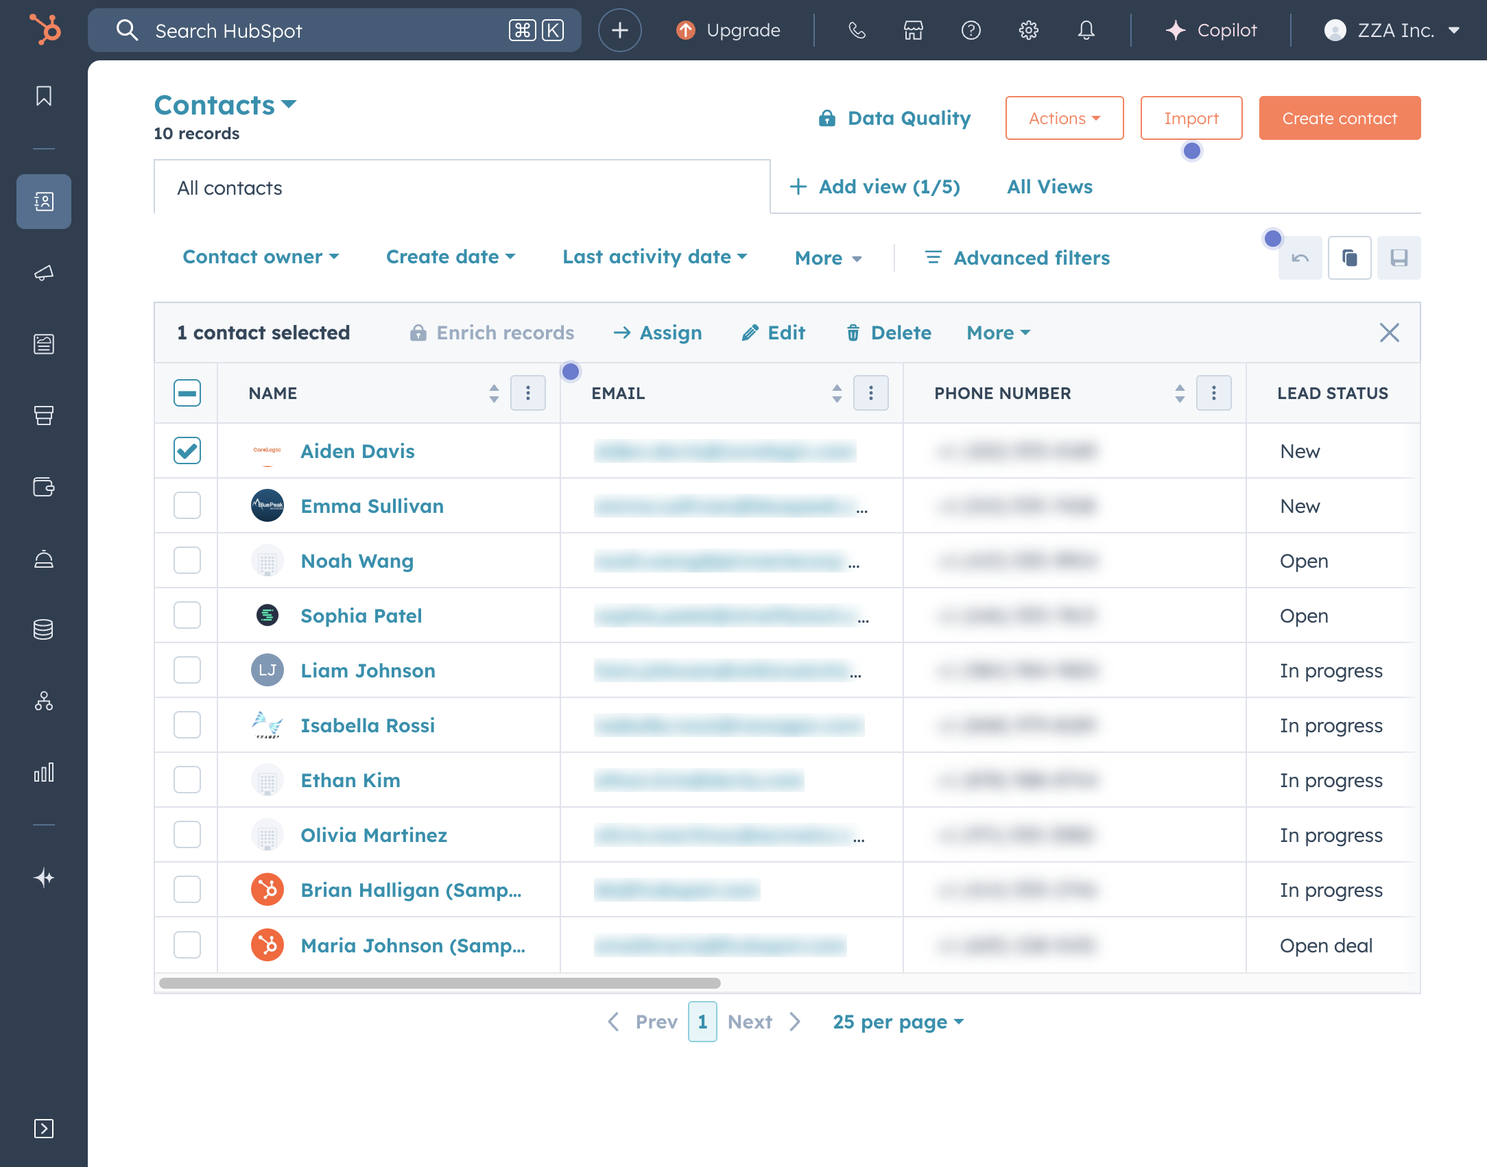
Task: Open the Contact owner filter
Action: pyautogui.click(x=261, y=257)
